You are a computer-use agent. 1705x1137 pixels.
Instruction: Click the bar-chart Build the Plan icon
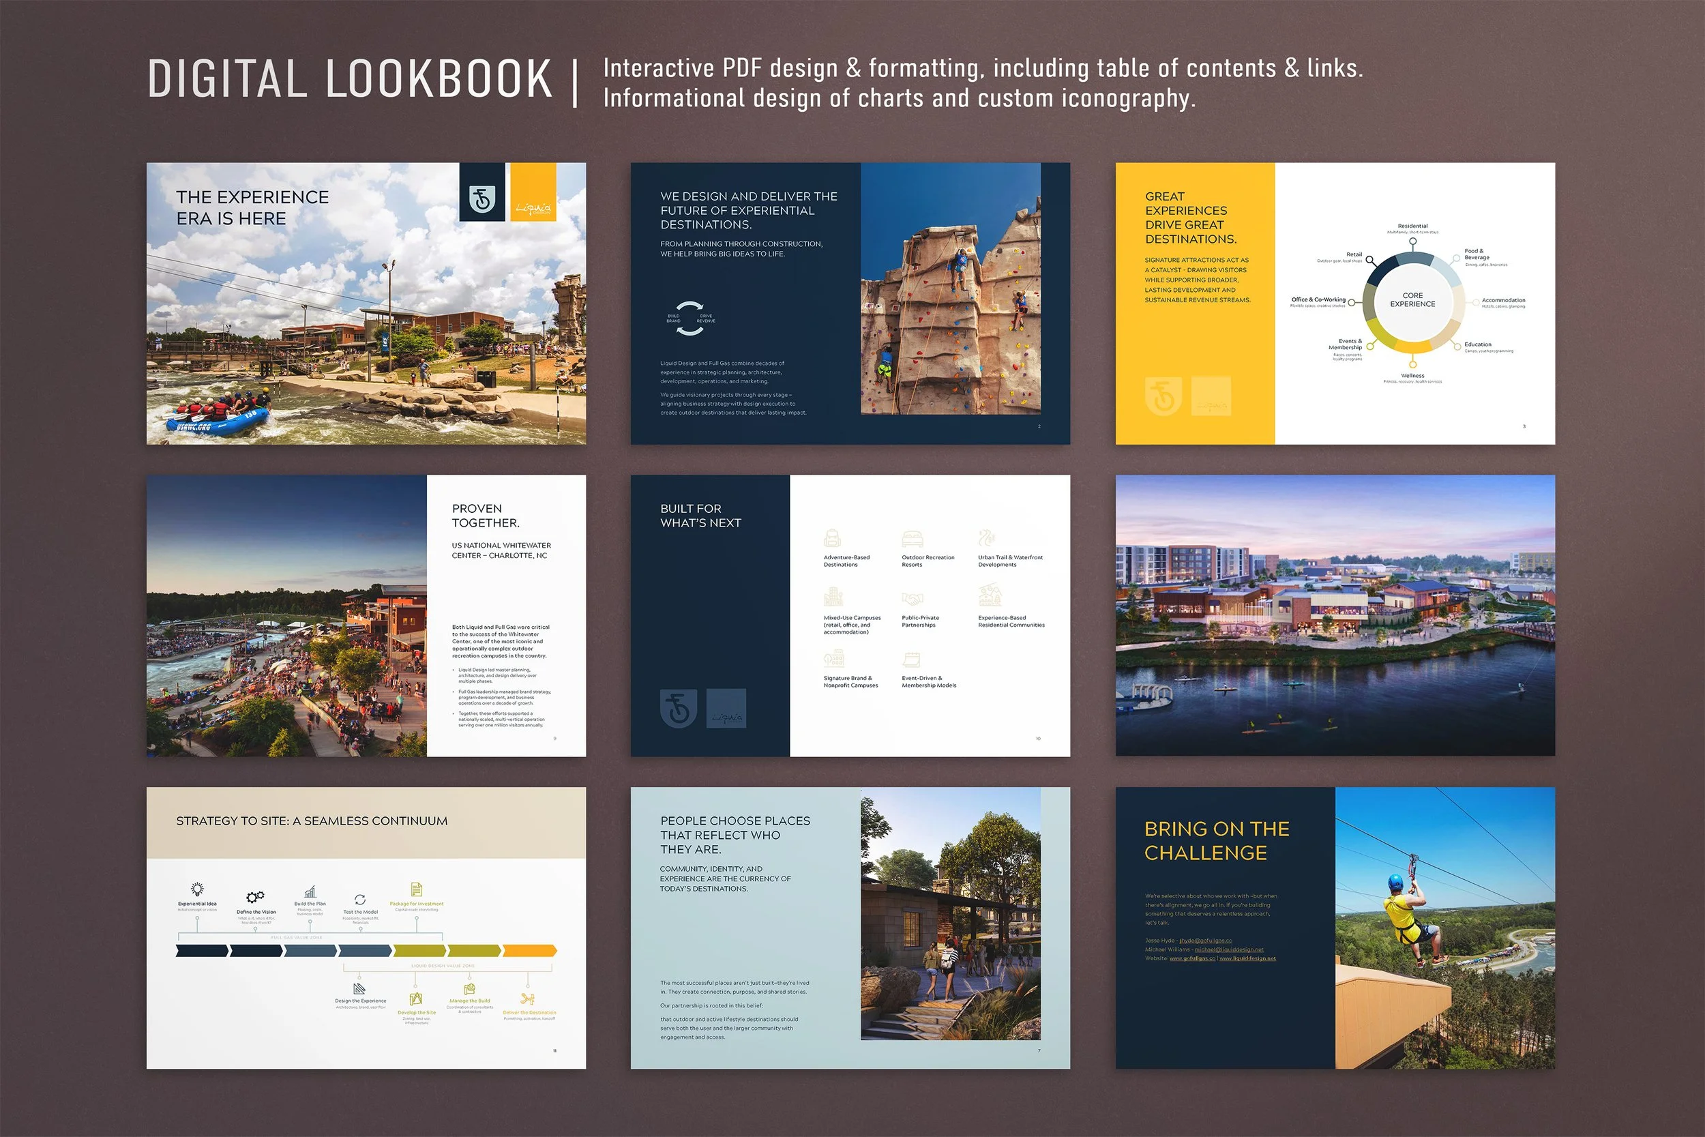point(311,892)
